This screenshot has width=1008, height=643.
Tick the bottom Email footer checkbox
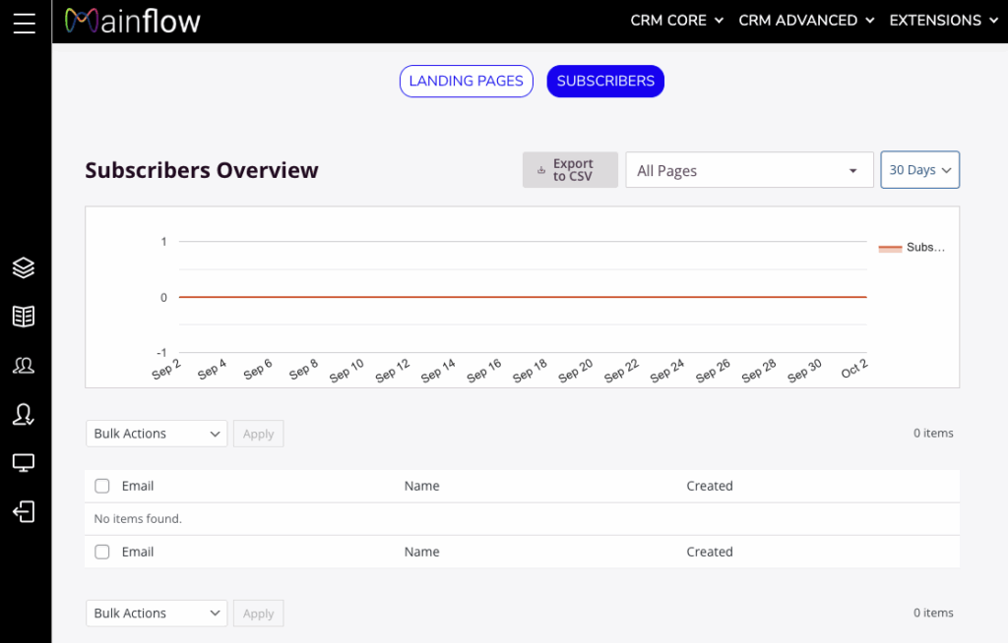tap(102, 552)
